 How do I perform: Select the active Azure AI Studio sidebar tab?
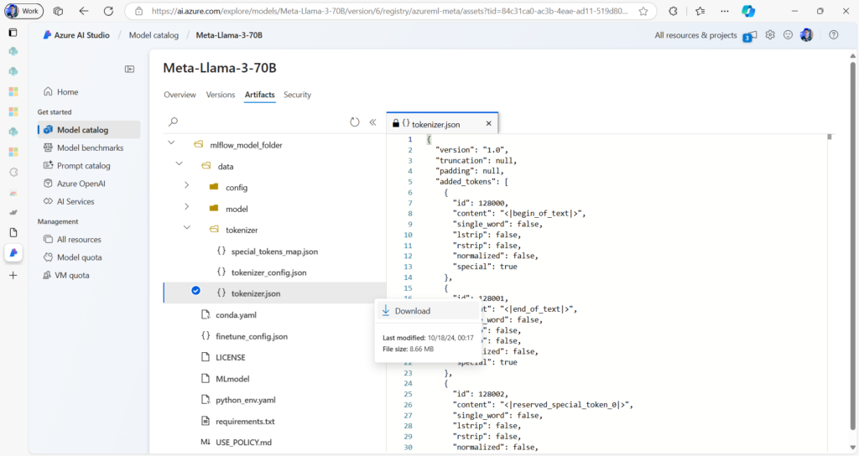[13, 252]
